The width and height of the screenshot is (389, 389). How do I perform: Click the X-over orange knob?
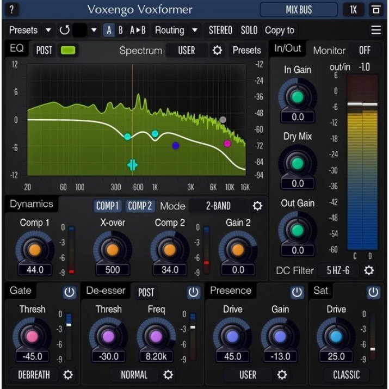point(113,250)
